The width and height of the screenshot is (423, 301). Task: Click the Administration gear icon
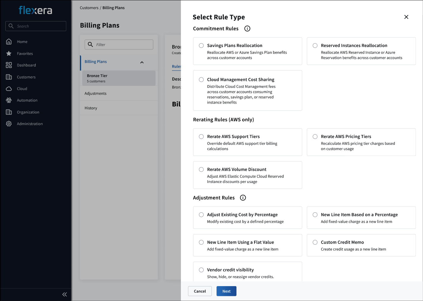pos(9,124)
